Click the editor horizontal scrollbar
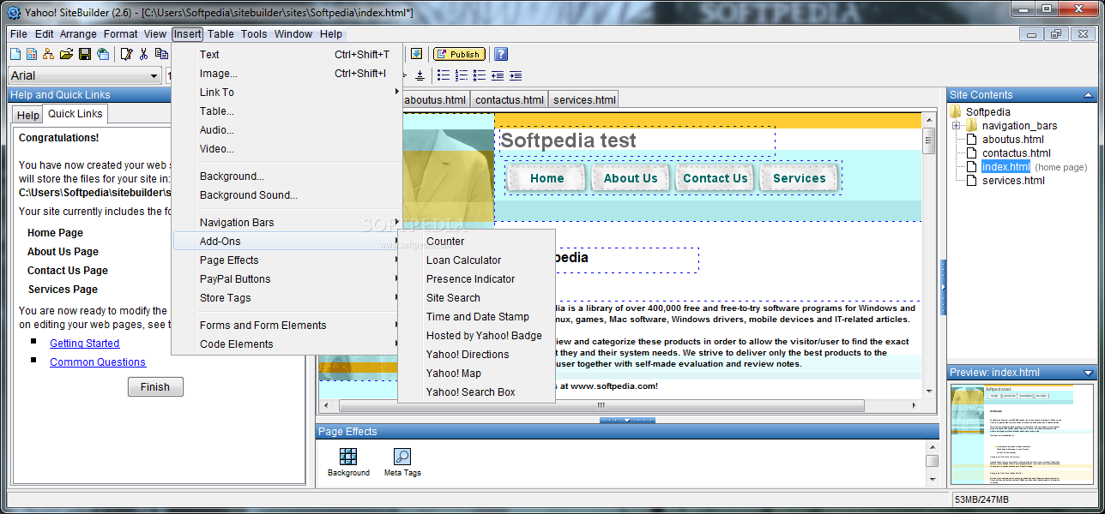Image resolution: width=1105 pixels, height=514 pixels. 620,405
